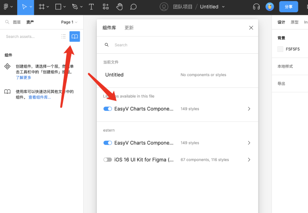Open the 了解更多 link
This screenshot has width=308, height=213.
tap(24, 77)
